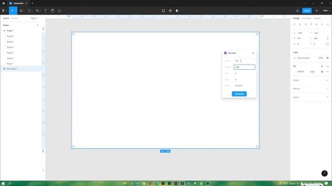Click the Align bottom icon
The image size is (332, 186).
(x=322, y=24)
